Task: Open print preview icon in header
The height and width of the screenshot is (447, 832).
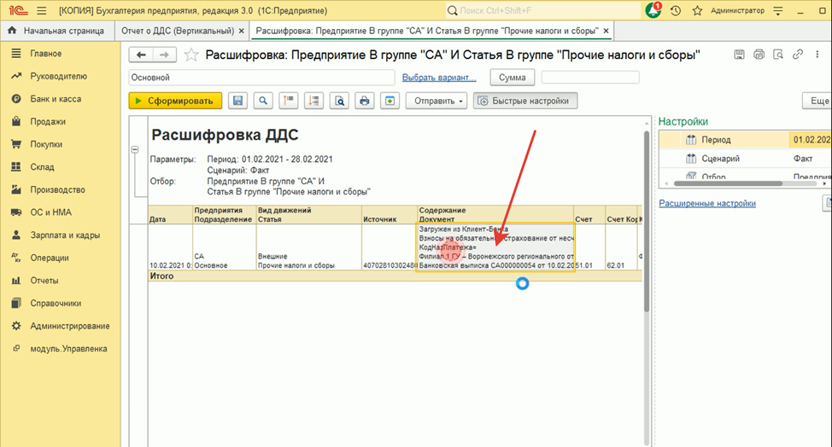Action: (x=778, y=54)
